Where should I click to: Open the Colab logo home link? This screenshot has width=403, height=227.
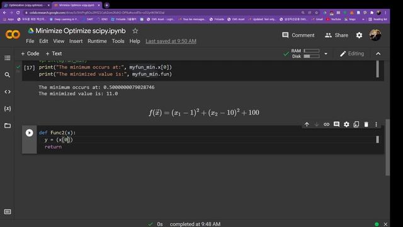pos(13,35)
